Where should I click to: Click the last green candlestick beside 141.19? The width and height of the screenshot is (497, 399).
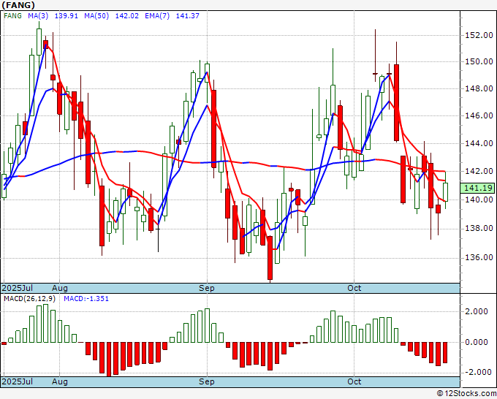point(445,191)
